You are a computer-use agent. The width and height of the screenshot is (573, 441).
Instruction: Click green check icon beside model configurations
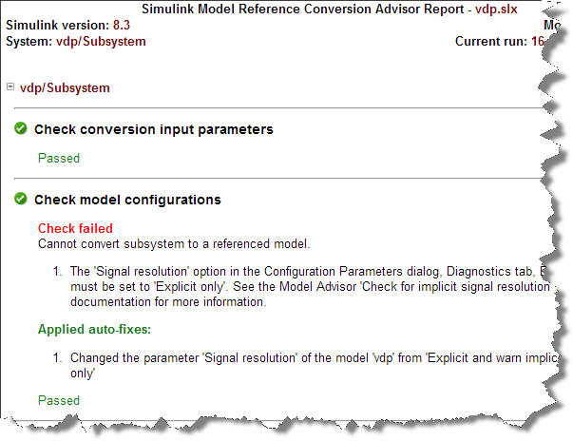21,200
